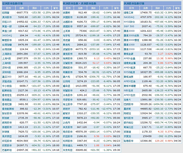This screenshot has width=183, height=153.
Task: Open the 道瓊工業 index link
Action: tap(128, 13)
